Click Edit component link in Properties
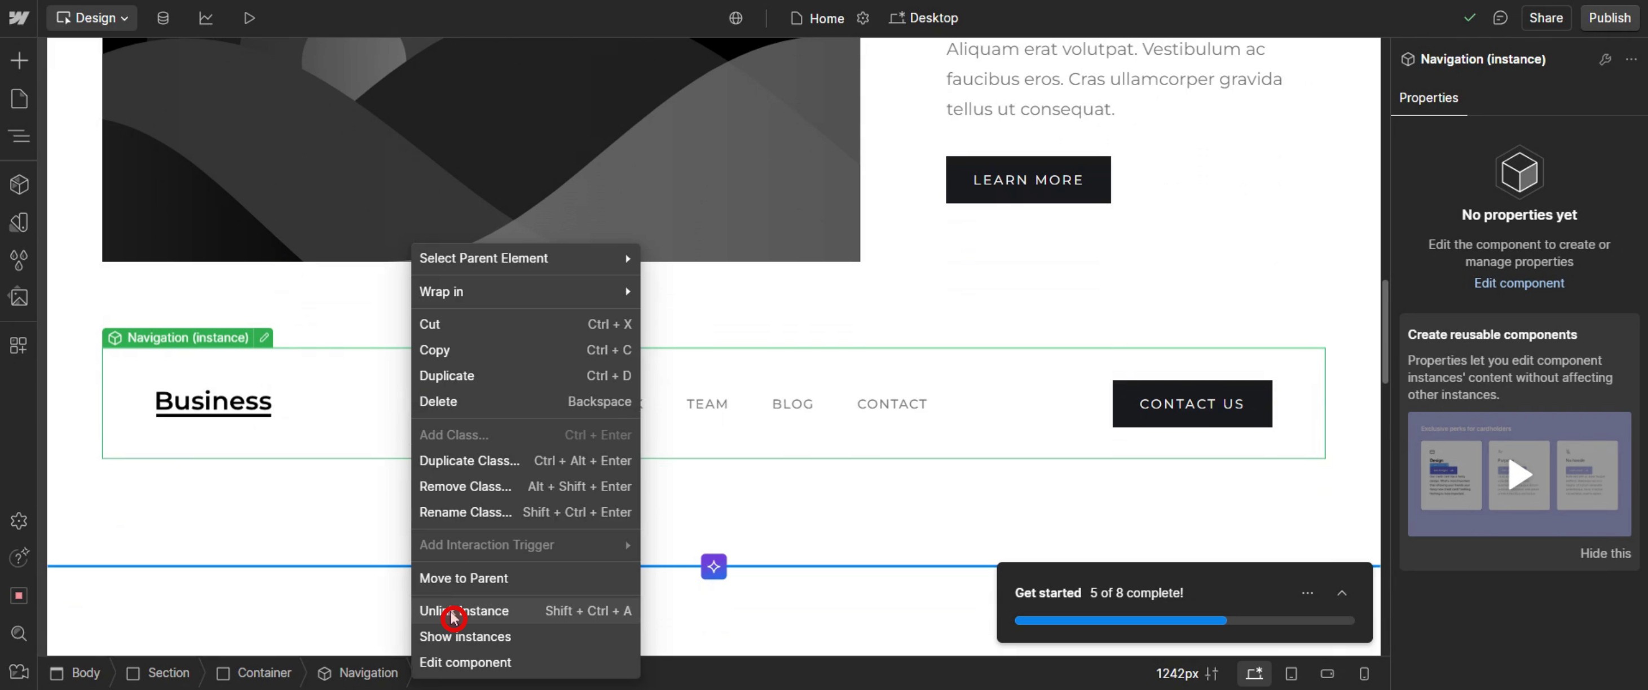Screen dimensions: 1648x690 [x=1519, y=284]
